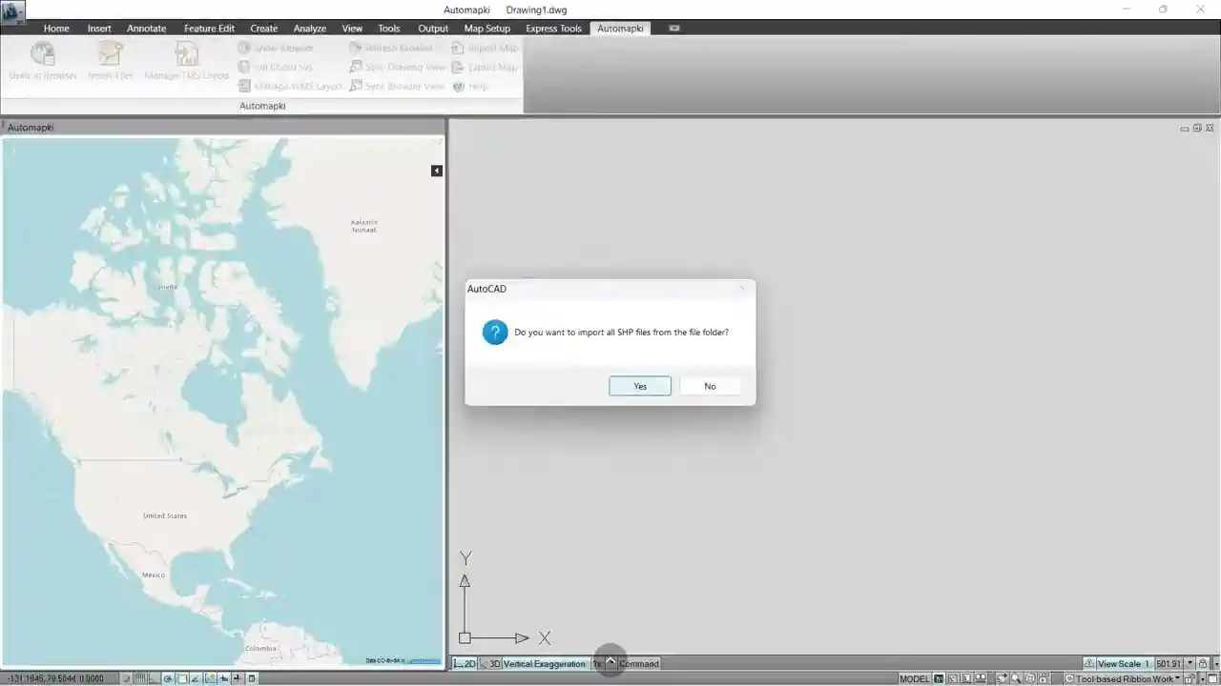
Task: Select the Import Tiles tool
Action: [110, 62]
